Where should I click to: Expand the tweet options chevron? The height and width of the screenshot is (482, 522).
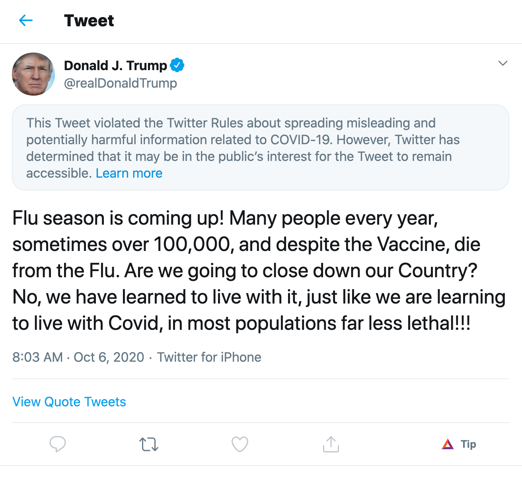(x=503, y=63)
